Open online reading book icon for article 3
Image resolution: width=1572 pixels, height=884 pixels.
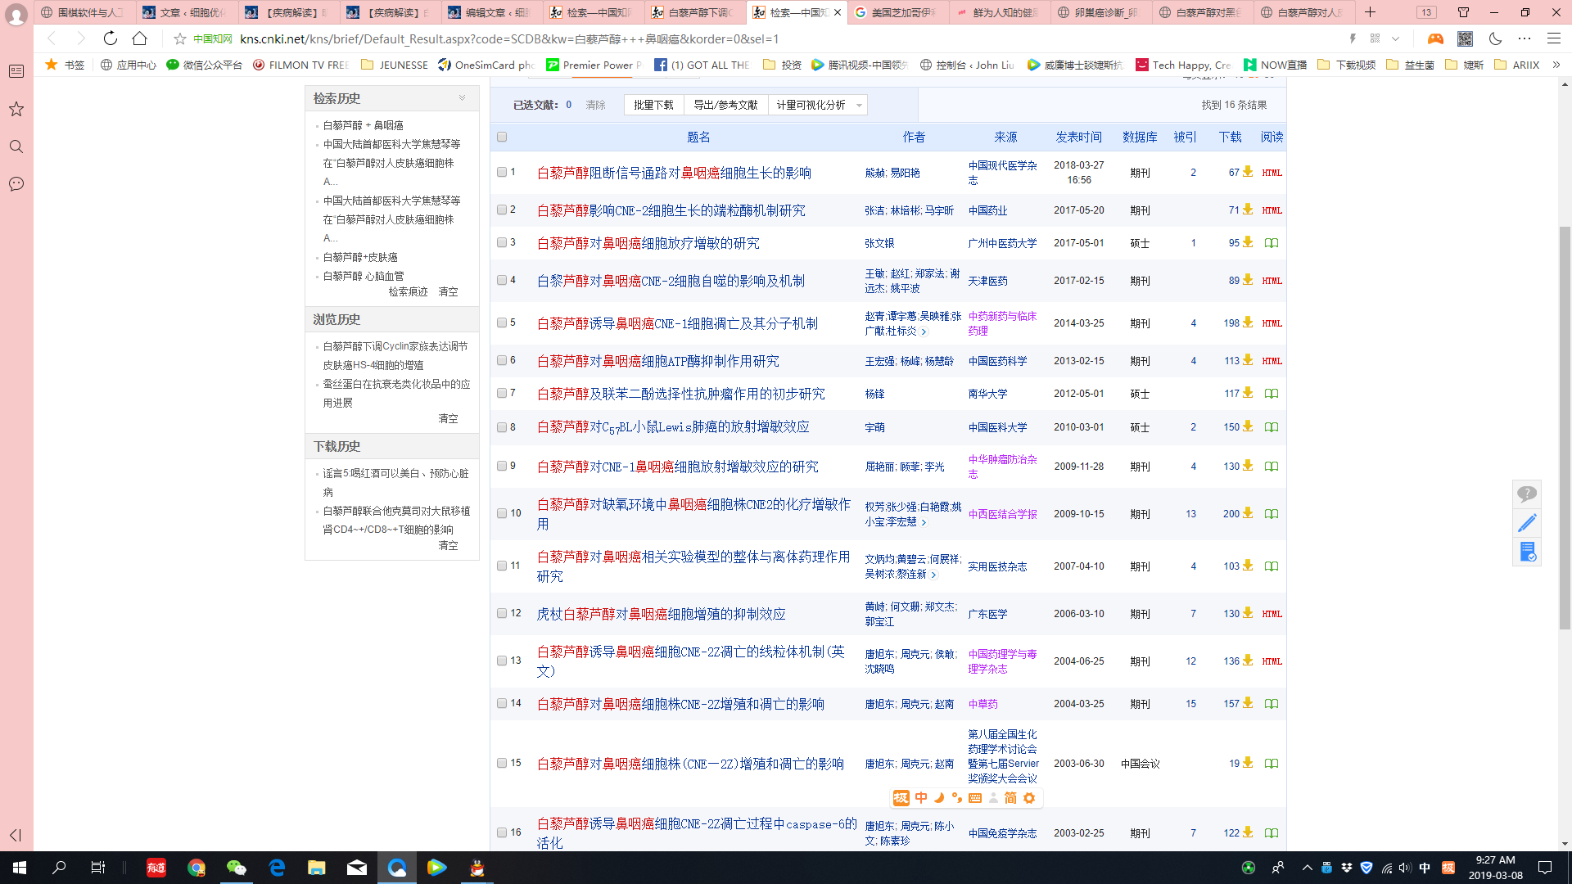tap(1272, 243)
